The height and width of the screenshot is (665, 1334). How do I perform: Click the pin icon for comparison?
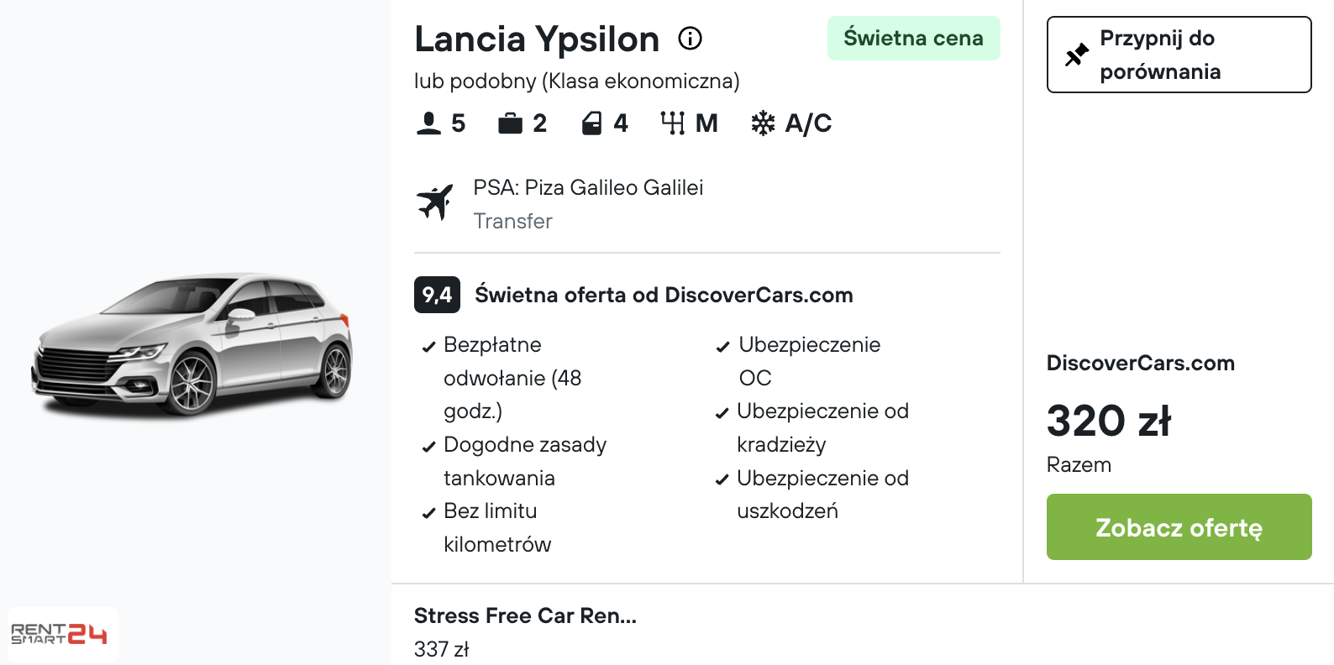(1076, 55)
